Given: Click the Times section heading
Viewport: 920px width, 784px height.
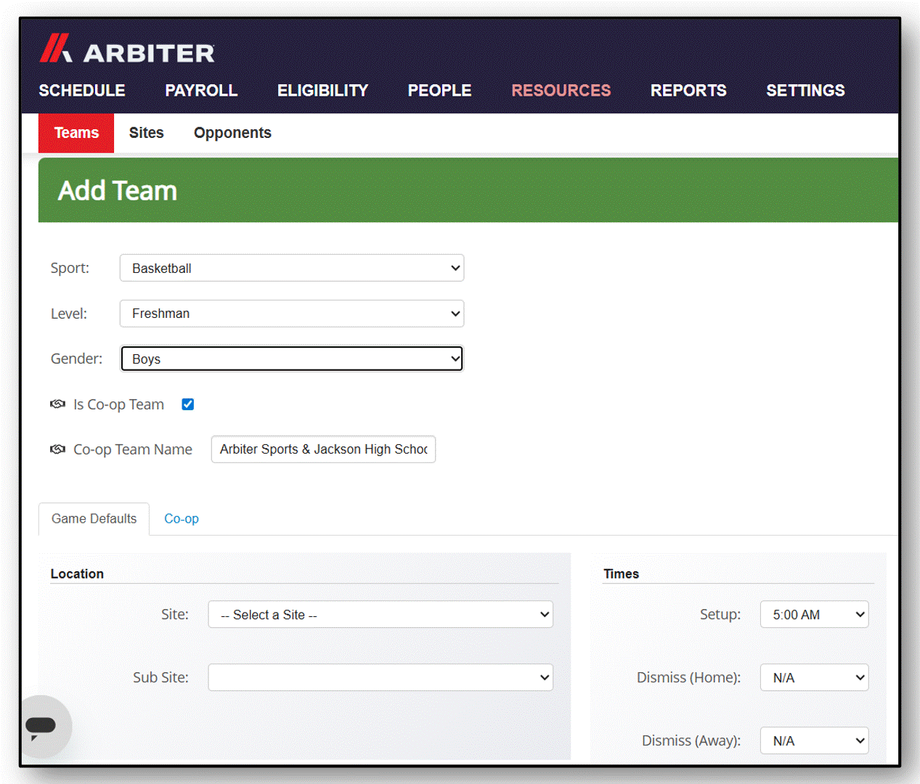Looking at the screenshot, I should [x=621, y=573].
